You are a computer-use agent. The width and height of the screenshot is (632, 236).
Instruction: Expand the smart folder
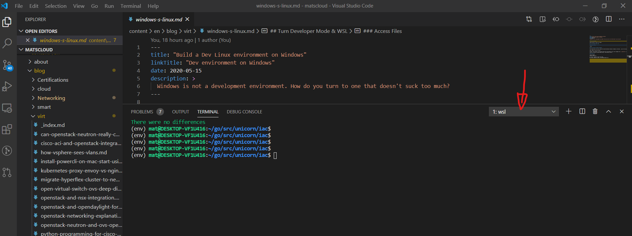[69, 107]
